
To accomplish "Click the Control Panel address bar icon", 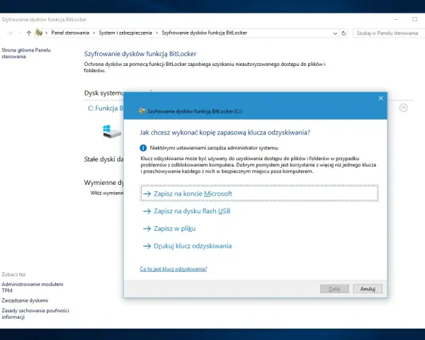I will pyautogui.click(x=39, y=33).
